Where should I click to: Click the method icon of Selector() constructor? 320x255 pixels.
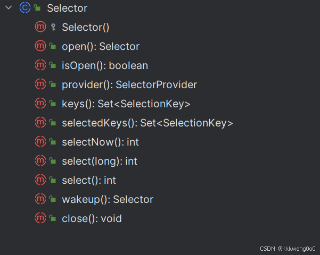tap(40, 27)
